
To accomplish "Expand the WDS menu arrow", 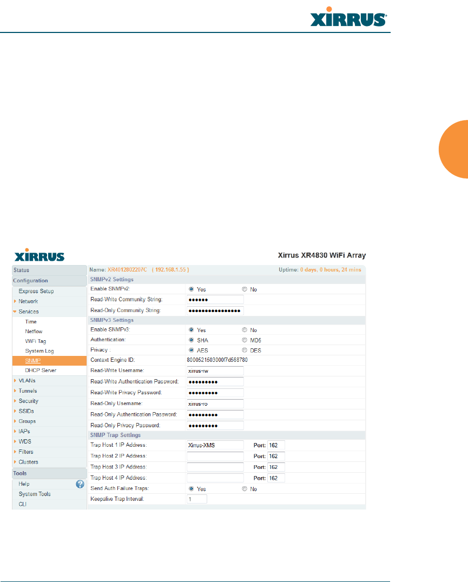I will pyautogui.click(x=15, y=441).
